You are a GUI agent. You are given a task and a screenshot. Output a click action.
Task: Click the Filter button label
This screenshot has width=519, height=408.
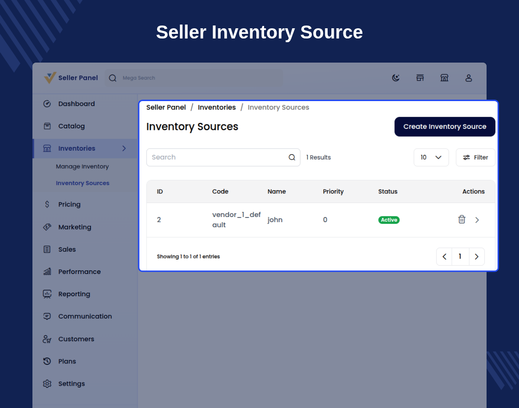click(481, 157)
